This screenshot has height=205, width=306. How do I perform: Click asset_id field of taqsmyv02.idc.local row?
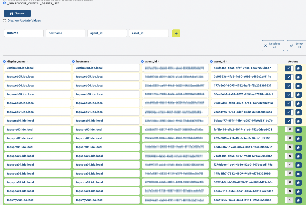(x=244, y=200)
